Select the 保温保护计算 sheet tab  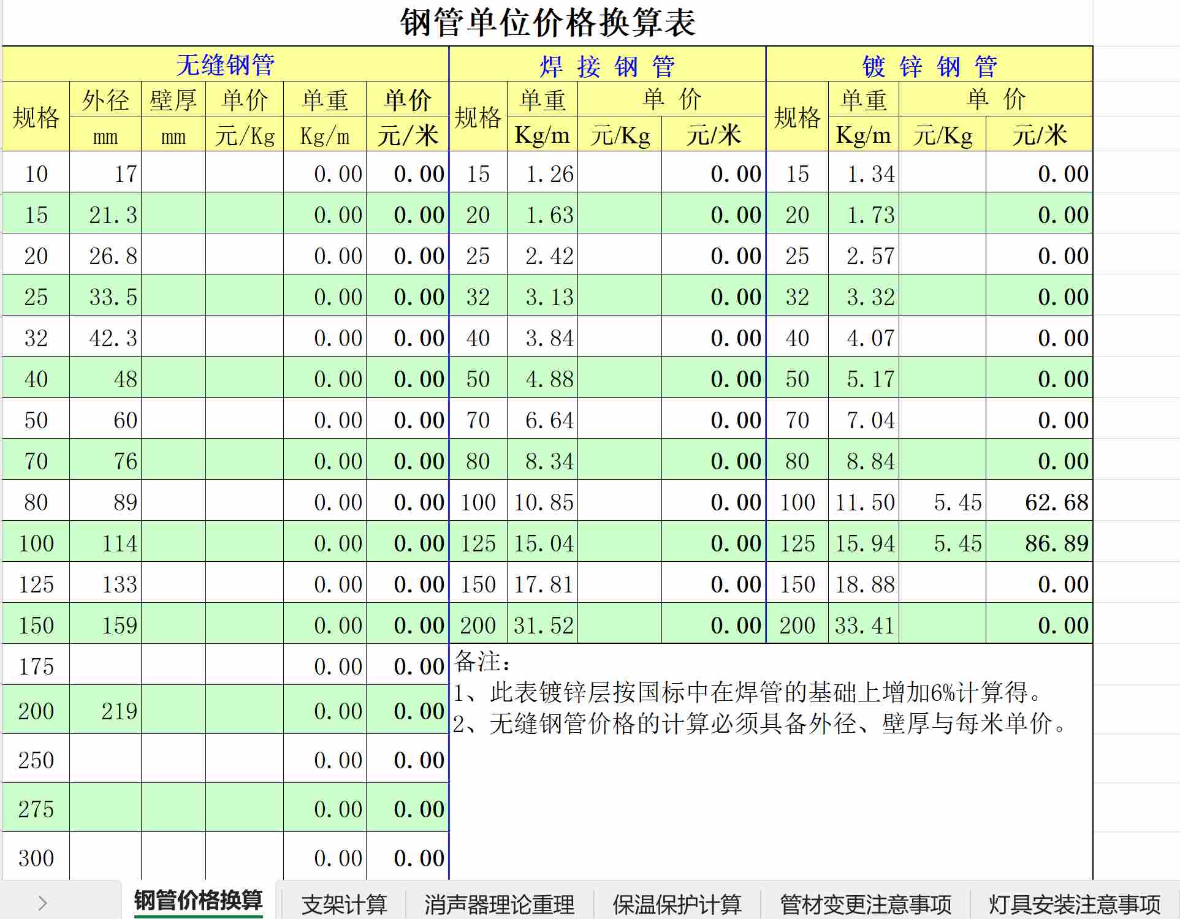[677, 904]
